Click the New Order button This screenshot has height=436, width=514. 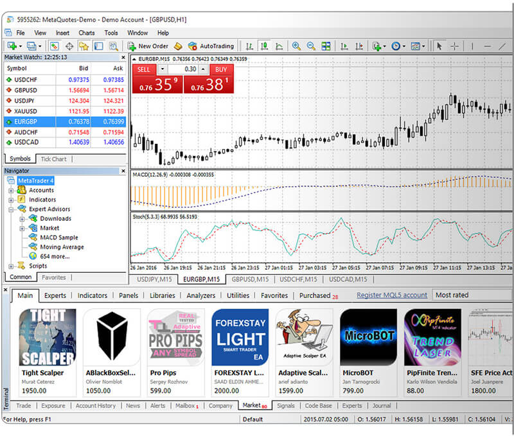[148, 46]
